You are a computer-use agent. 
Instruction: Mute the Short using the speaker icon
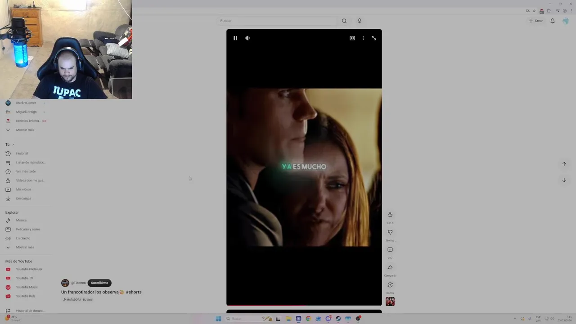(247, 38)
